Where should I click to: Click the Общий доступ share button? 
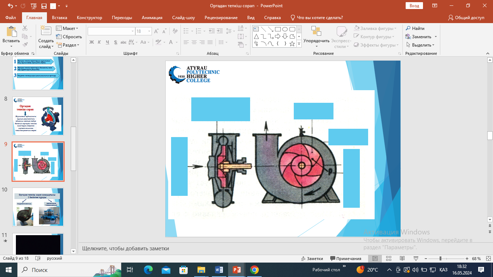pyautogui.click(x=466, y=18)
